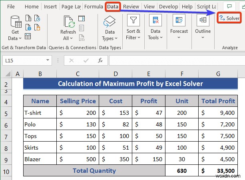Open Existing Connections icon with orange cylinder
Screen dimensions: 245x180
[37, 27]
